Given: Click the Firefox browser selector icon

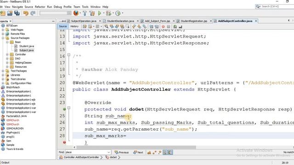Looking at the screenshot, I should (76, 13).
